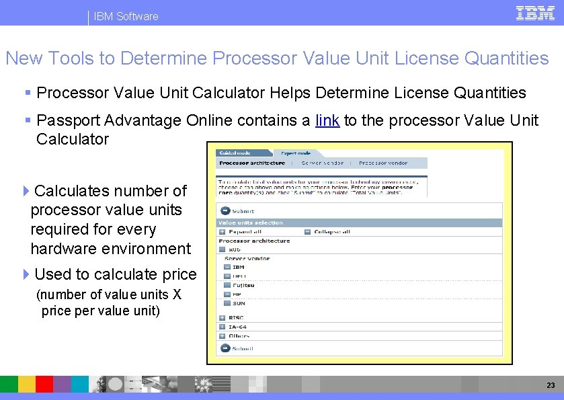
Task: Click the slide title 'New Tools to Determine Processor Value Unit License Quantities'
Action: (x=277, y=58)
